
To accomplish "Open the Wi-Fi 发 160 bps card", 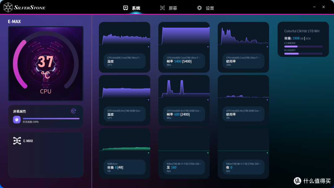I will point(184,153).
